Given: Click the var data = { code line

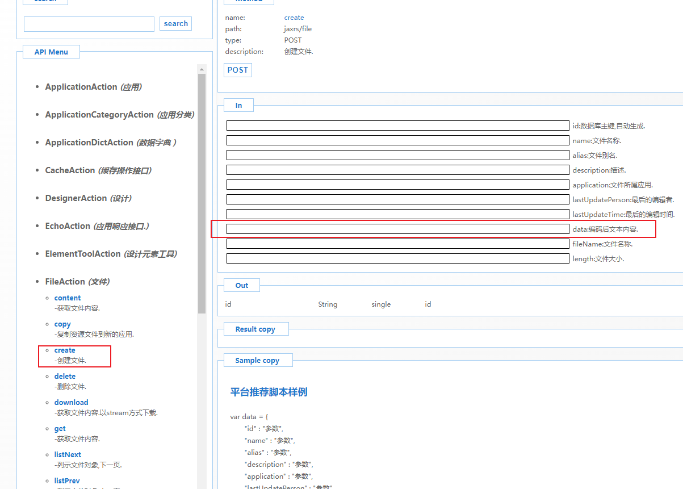Looking at the screenshot, I should click(249, 416).
